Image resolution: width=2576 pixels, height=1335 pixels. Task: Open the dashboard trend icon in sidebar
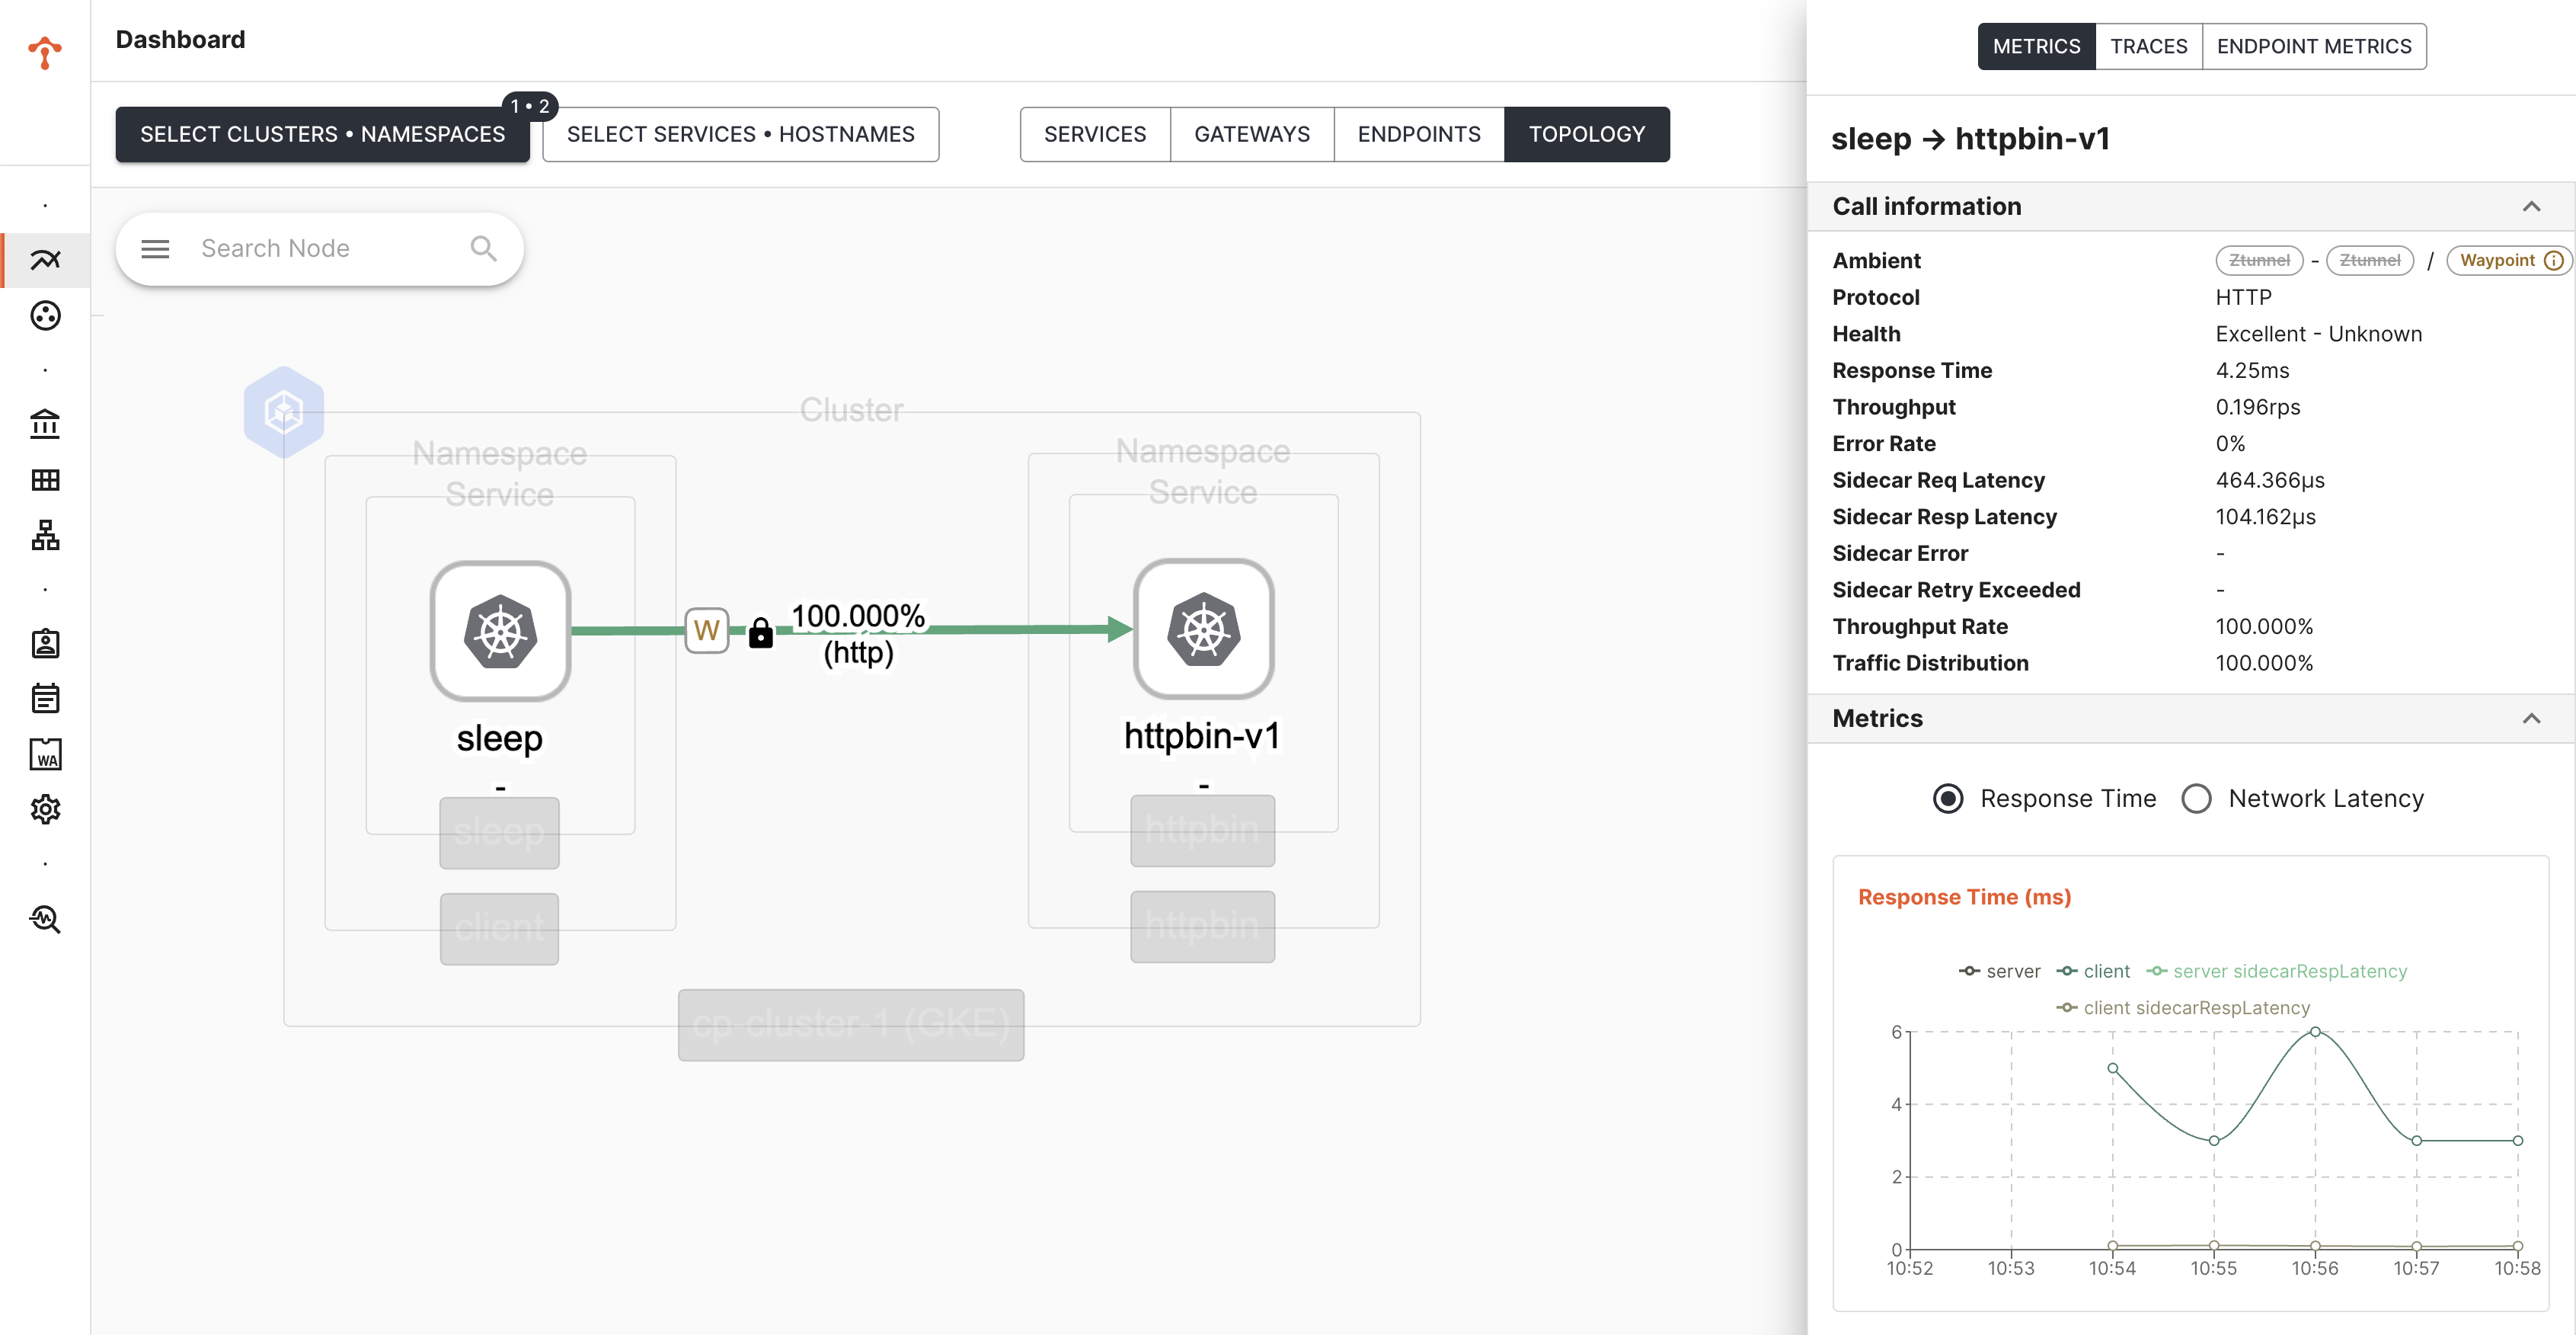[x=45, y=260]
